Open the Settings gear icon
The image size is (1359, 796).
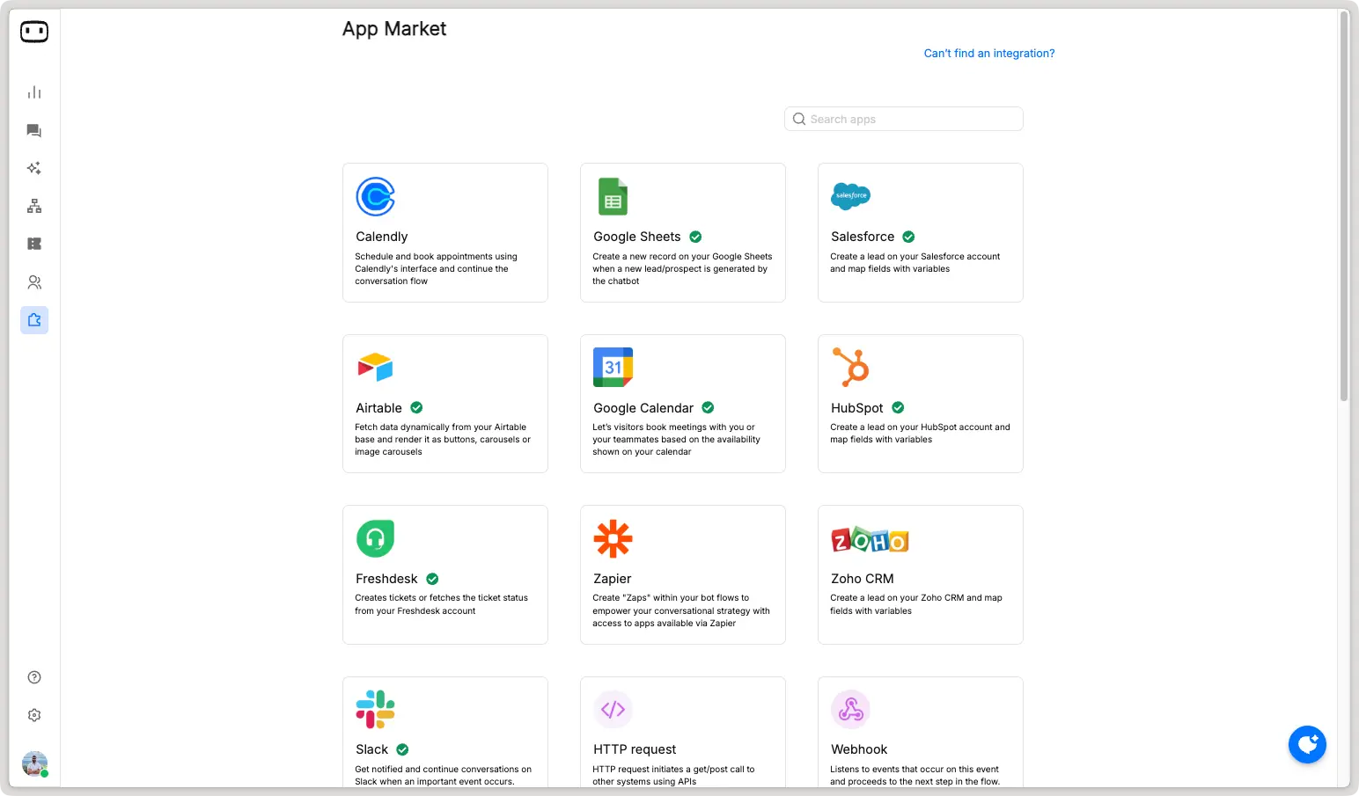(33, 714)
